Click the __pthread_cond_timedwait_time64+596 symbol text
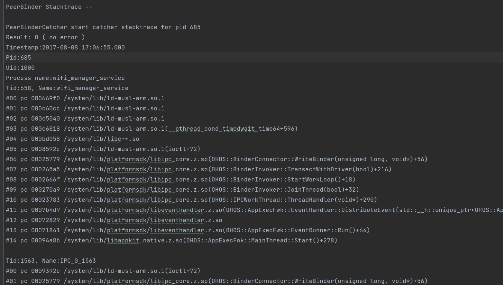The image size is (503, 285). click(x=231, y=129)
